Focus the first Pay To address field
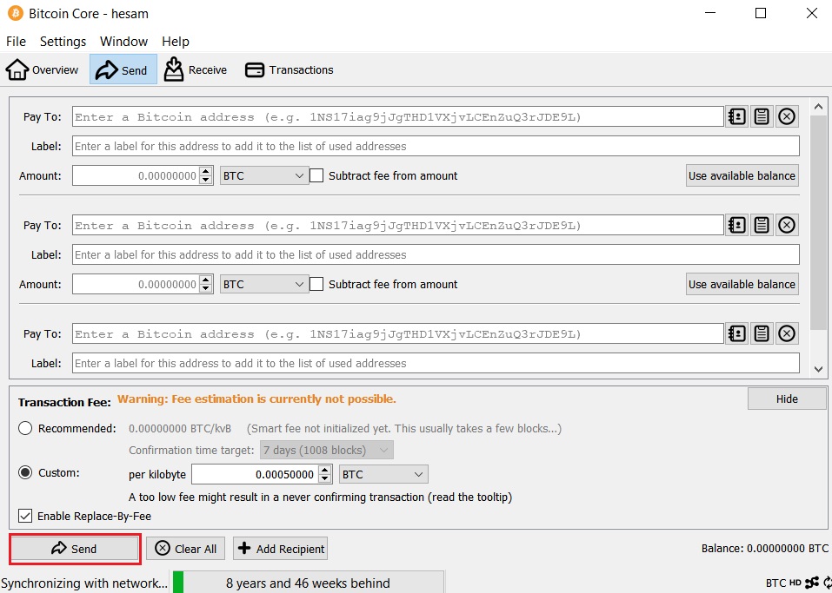 pos(398,117)
